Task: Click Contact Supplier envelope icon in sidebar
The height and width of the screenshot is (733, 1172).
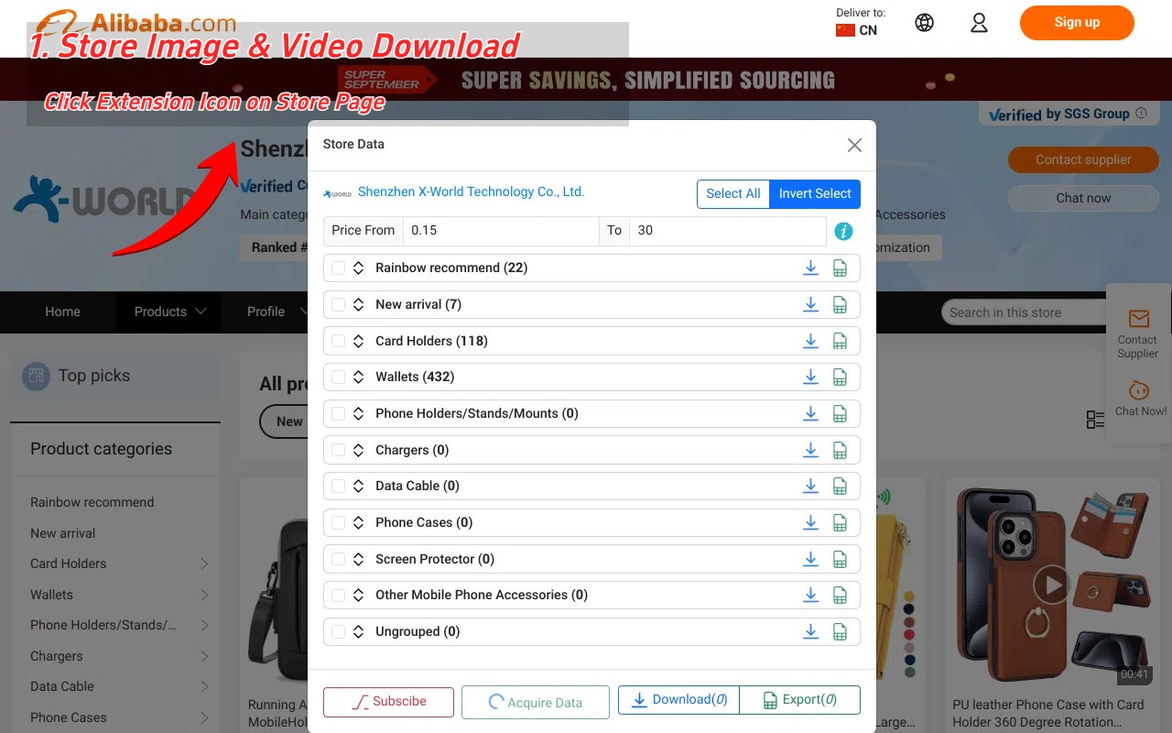Action: point(1138,318)
